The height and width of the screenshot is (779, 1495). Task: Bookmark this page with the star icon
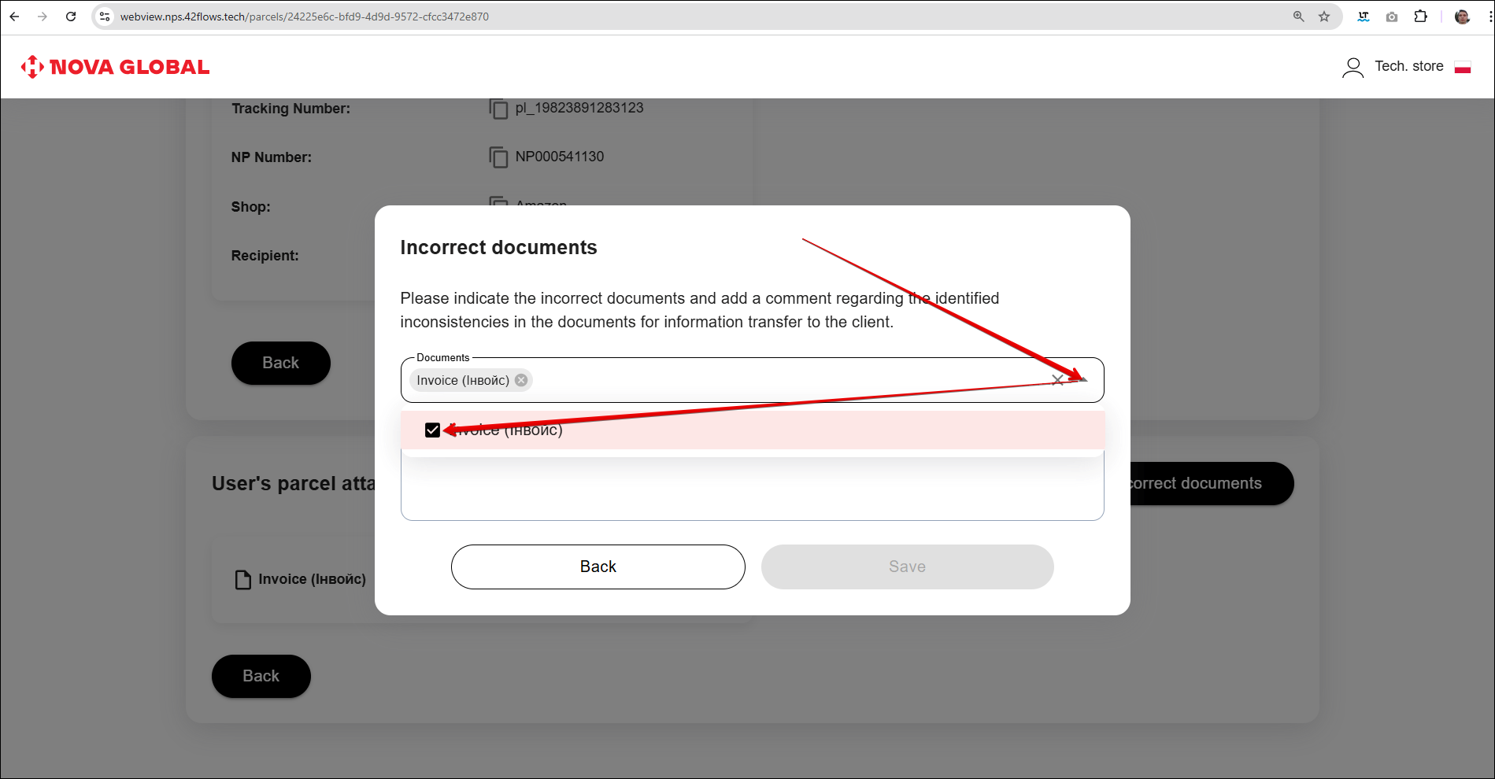(1324, 17)
